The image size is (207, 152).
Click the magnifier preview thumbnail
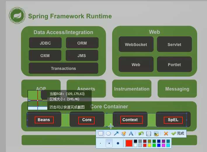coord(37,100)
